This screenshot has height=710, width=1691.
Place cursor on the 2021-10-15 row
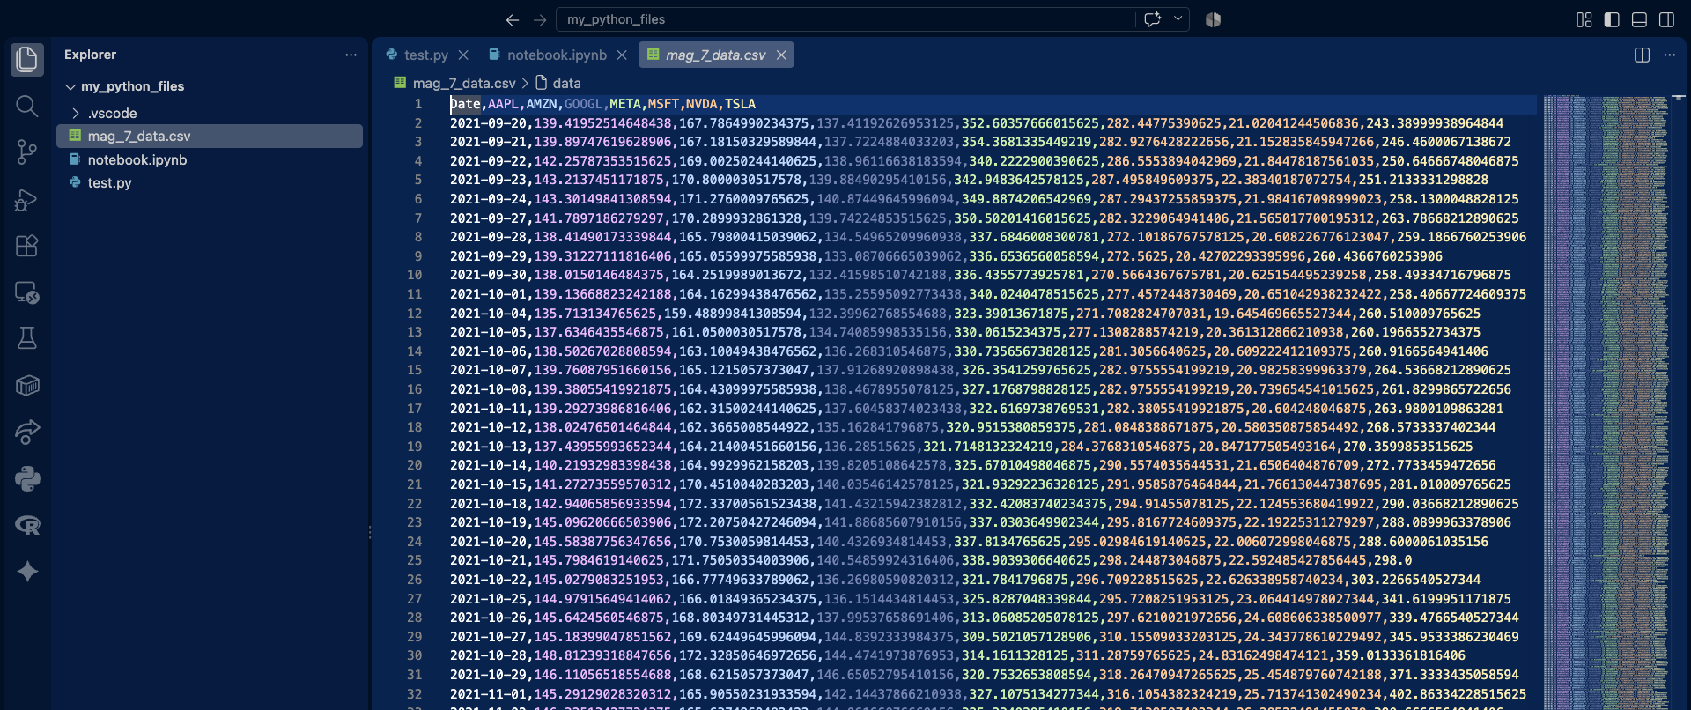click(x=980, y=484)
